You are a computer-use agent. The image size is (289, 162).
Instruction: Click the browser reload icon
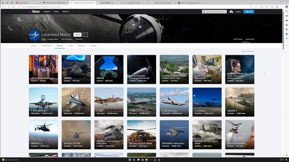click(13, 7)
